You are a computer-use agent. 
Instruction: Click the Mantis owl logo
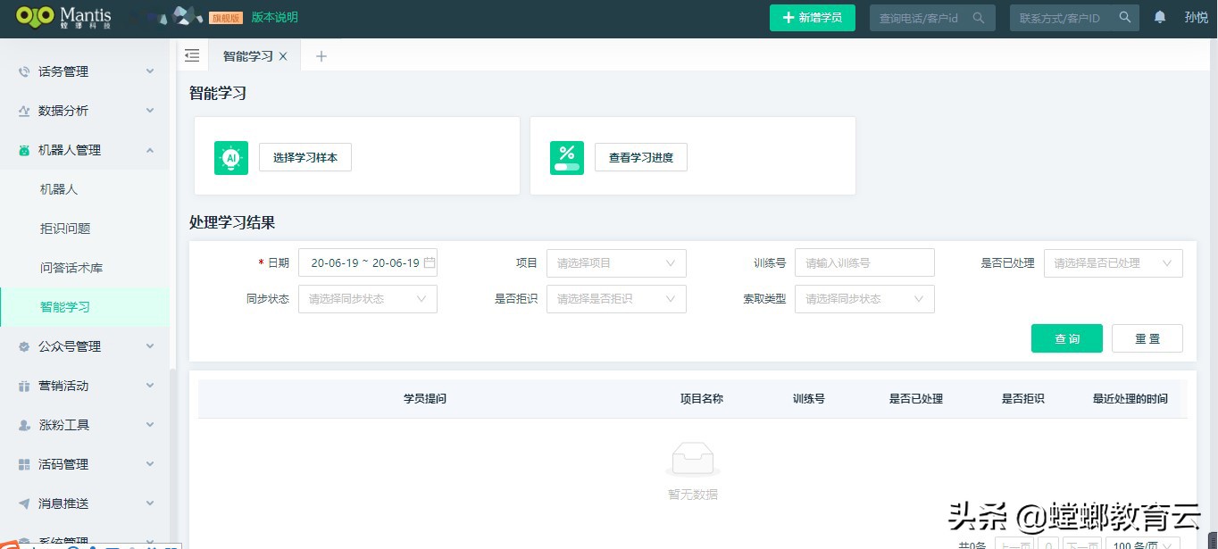coord(35,17)
